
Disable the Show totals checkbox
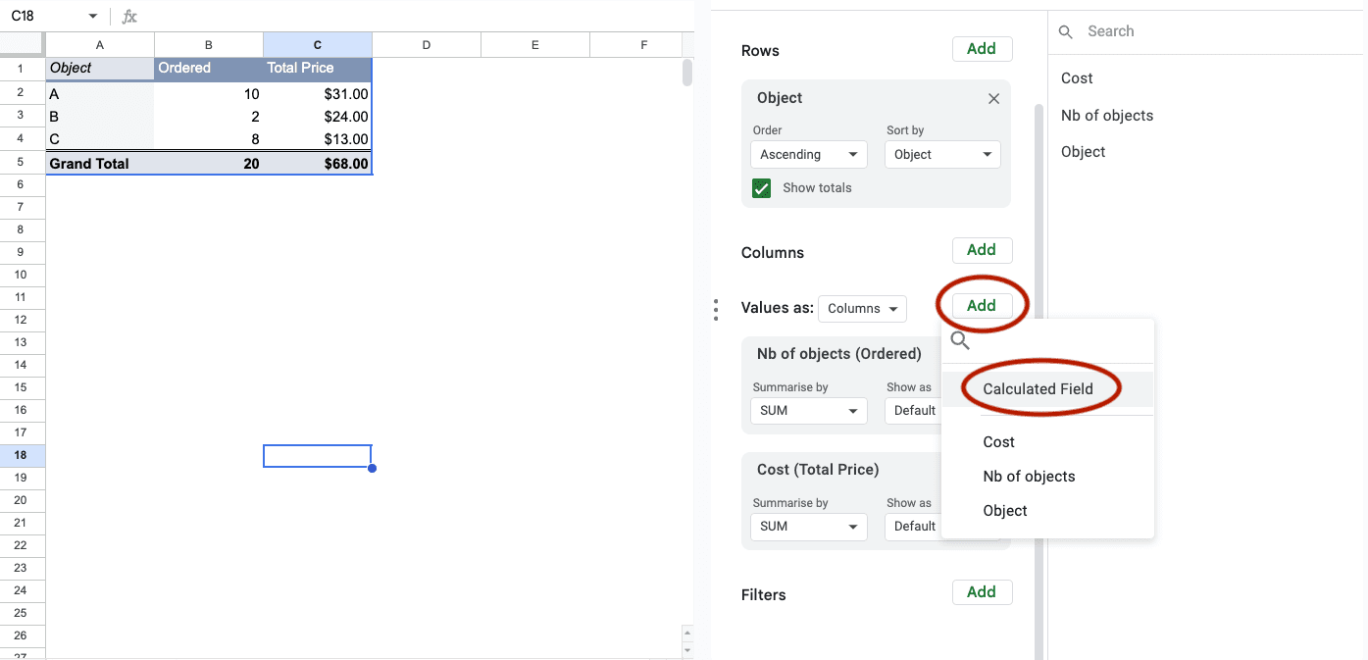[762, 187]
